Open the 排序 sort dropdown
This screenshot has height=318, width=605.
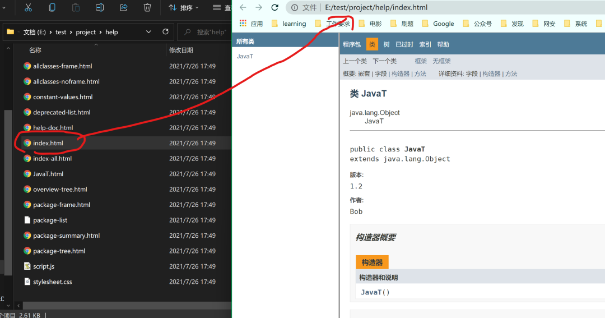point(184,7)
